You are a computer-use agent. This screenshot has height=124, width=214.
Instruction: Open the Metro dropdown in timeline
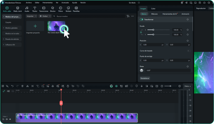(188, 86)
